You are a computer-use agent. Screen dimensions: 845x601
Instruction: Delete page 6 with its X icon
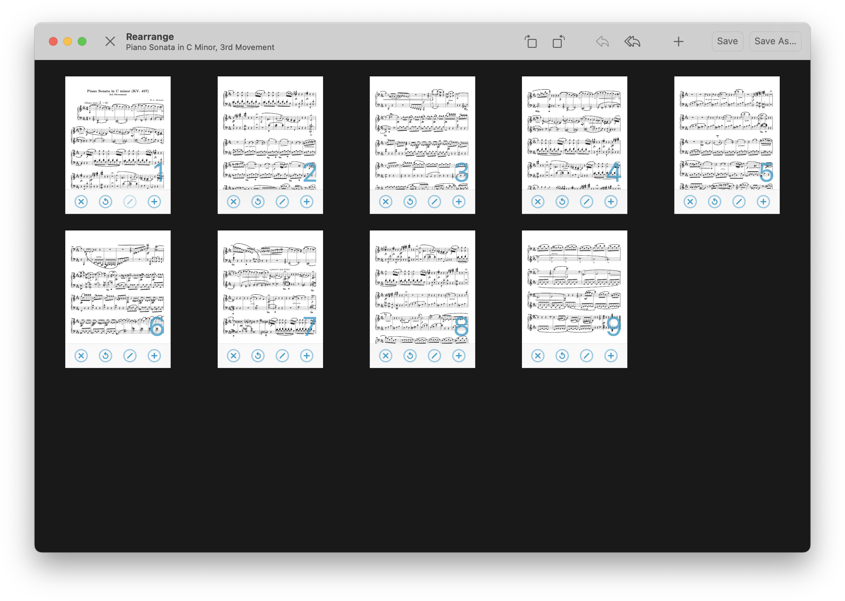81,356
